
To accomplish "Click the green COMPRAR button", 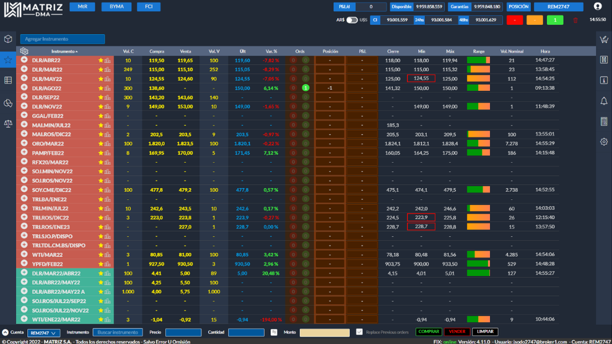I will [429, 332].
